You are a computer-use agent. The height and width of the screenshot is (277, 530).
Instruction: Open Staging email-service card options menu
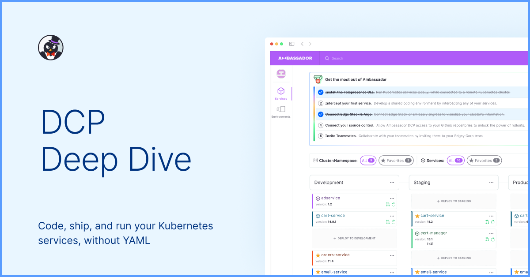pyautogui.click(x=491, y=272)
